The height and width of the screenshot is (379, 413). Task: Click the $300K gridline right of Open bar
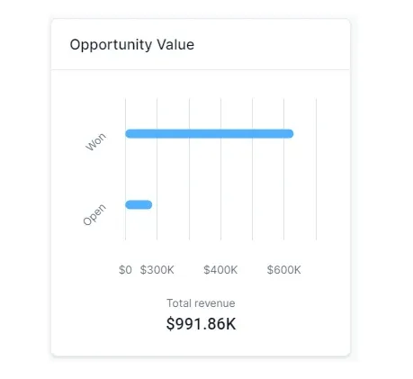[157, 204]
